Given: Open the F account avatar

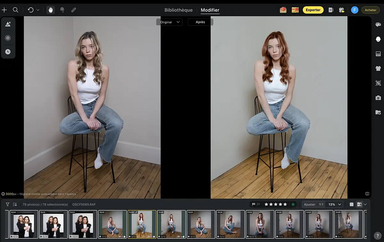Looking at the screenshot, I should [x=355, y=10].
